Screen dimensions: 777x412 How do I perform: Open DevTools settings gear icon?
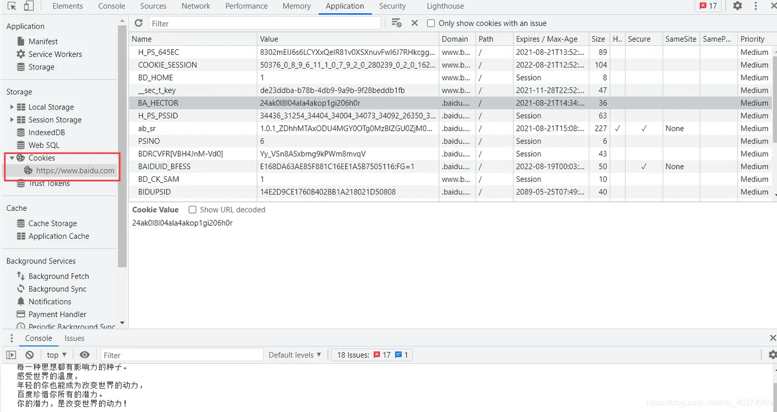[x=737, y=6]
